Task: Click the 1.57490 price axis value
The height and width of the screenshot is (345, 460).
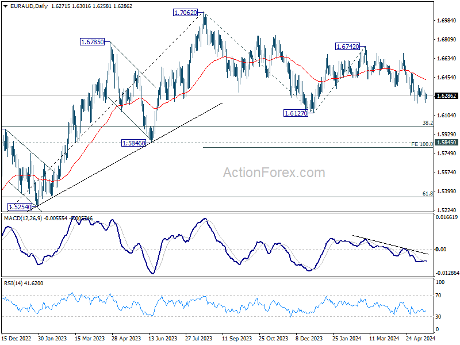Action: [x=446, y=153]
